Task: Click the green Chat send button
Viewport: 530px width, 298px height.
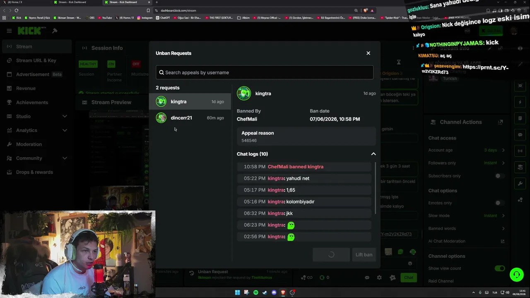Action: coord(409,278)
